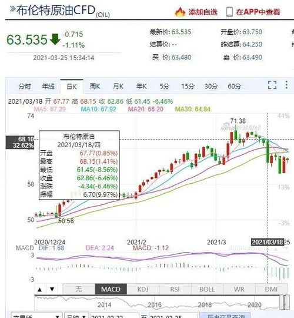
Task: Open the second variety dropdown at bottom
Action: point(76,316)
